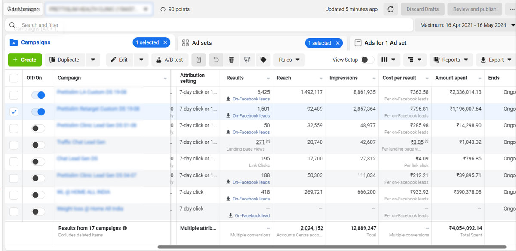The image size is (516, 251).
Task: Turn on campaign with ₹1,043.32 spent
Action: click(x=38, y=145)
